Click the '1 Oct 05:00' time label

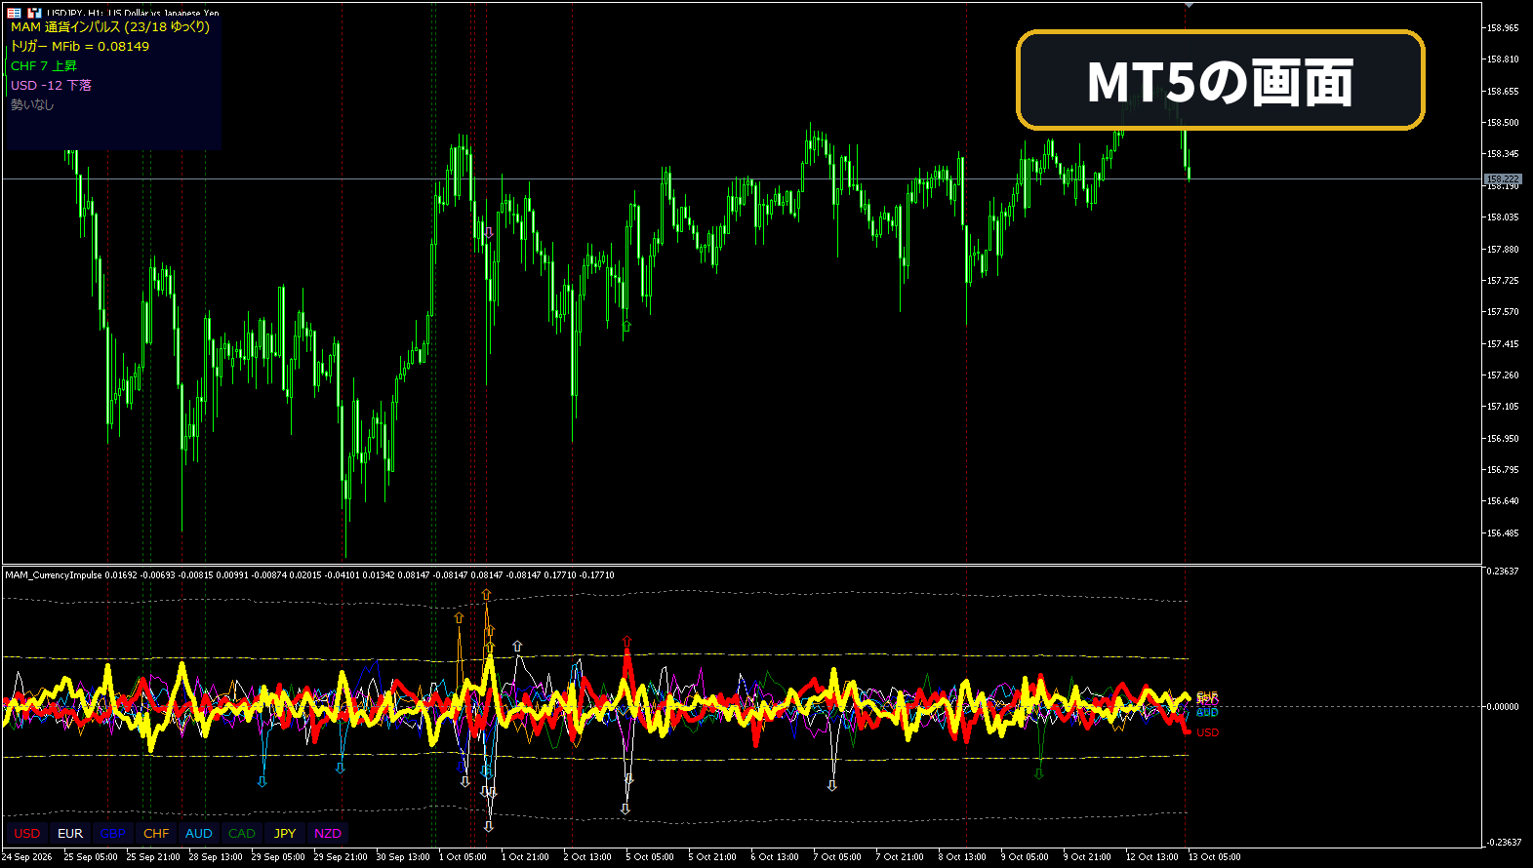tap(463, 857)
